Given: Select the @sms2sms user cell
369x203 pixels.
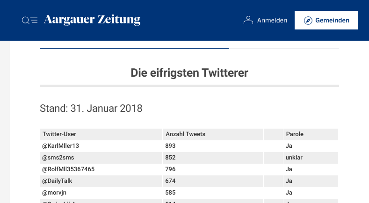Looking at the screenshot, I should [x=58, y=158].
